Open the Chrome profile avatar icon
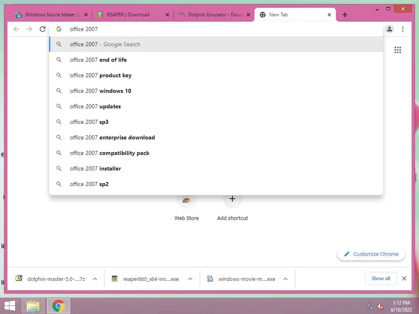 (x=390, y=29)
